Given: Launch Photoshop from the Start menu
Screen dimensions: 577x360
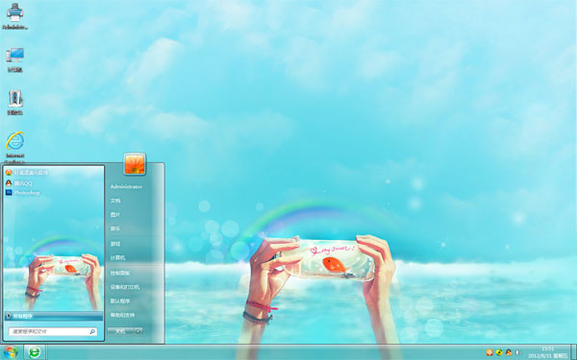Looking at the screenshot, I should [22, 193].
